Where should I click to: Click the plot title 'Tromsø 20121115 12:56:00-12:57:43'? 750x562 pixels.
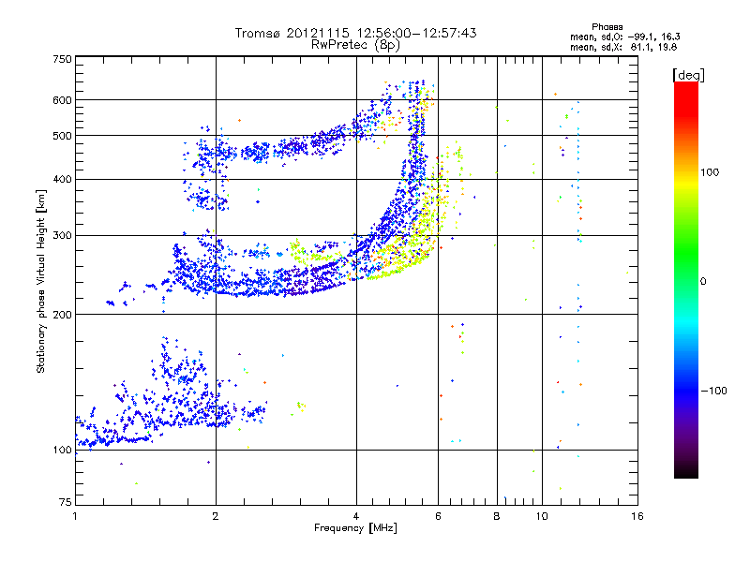(355, 33)
